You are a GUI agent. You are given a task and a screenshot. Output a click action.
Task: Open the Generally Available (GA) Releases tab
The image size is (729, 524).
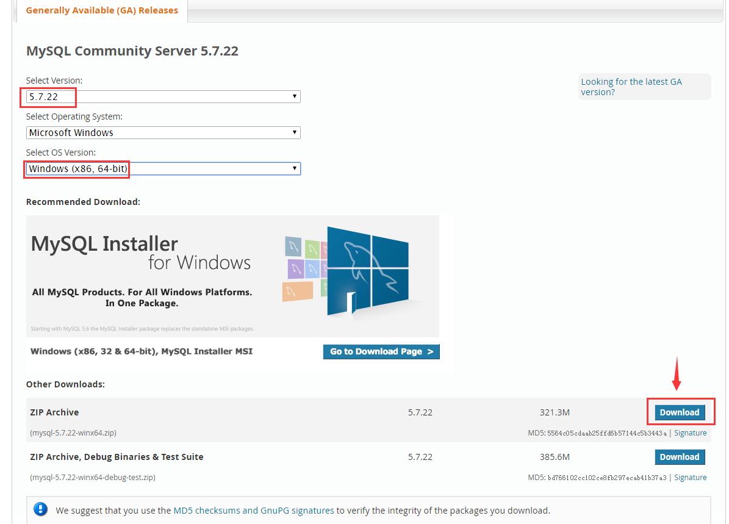[102, 10]
